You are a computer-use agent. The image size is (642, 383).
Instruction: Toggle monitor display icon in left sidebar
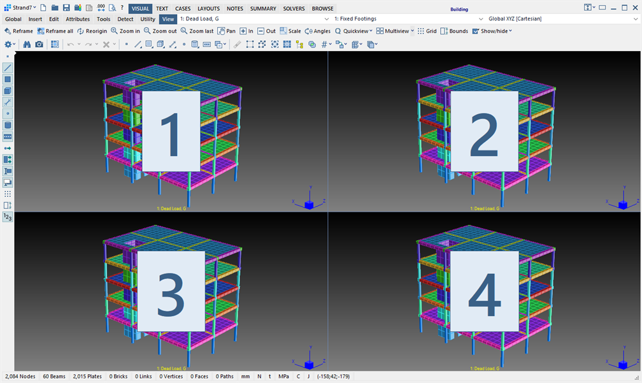coord(8,183)
